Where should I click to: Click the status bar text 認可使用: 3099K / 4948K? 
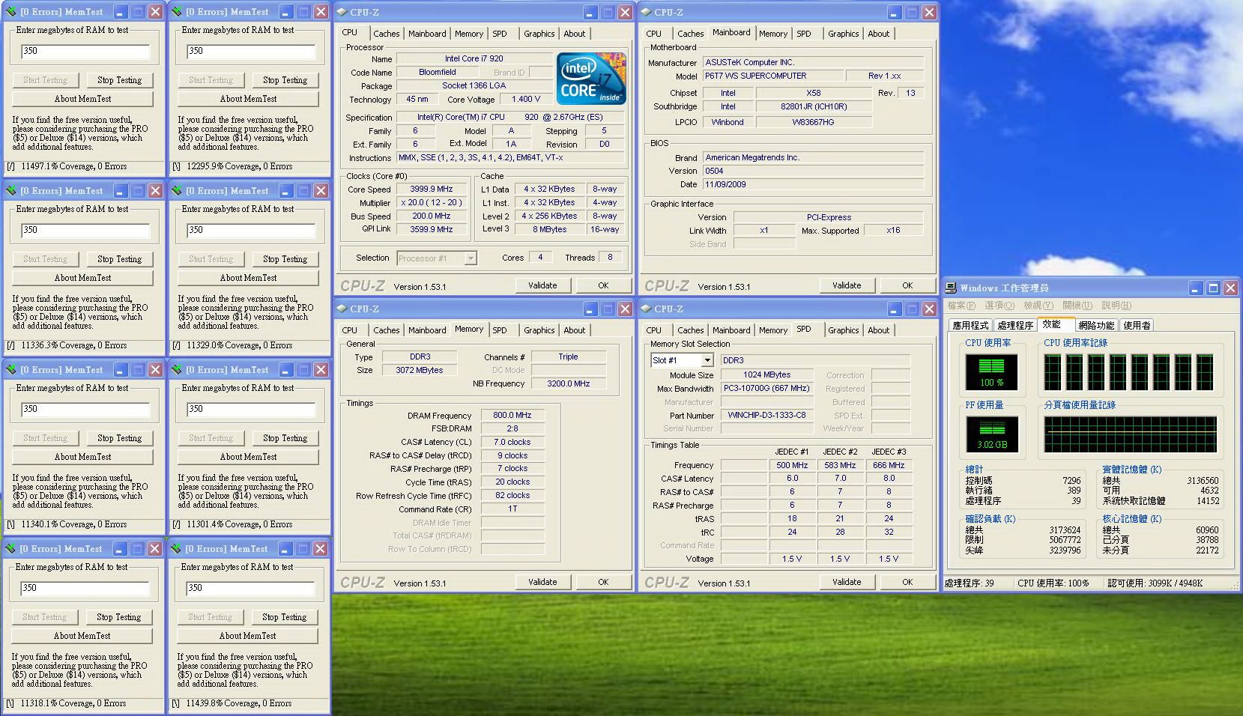click(1155, 583)
